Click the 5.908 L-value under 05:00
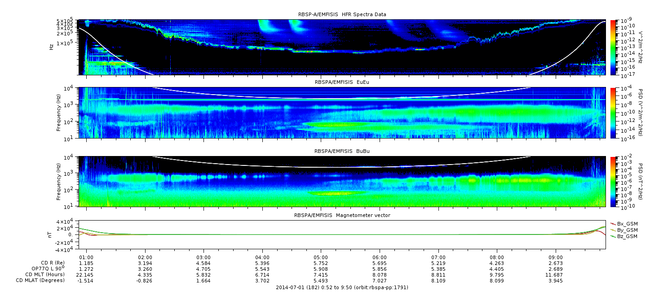The image size is (650, 295). point(321,269)
